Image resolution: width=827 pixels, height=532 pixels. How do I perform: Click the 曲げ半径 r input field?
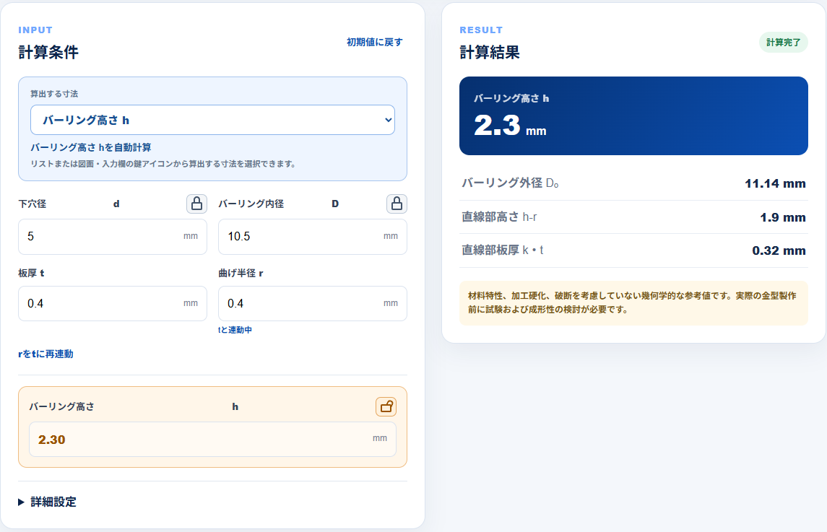click(x=312, y=304)
